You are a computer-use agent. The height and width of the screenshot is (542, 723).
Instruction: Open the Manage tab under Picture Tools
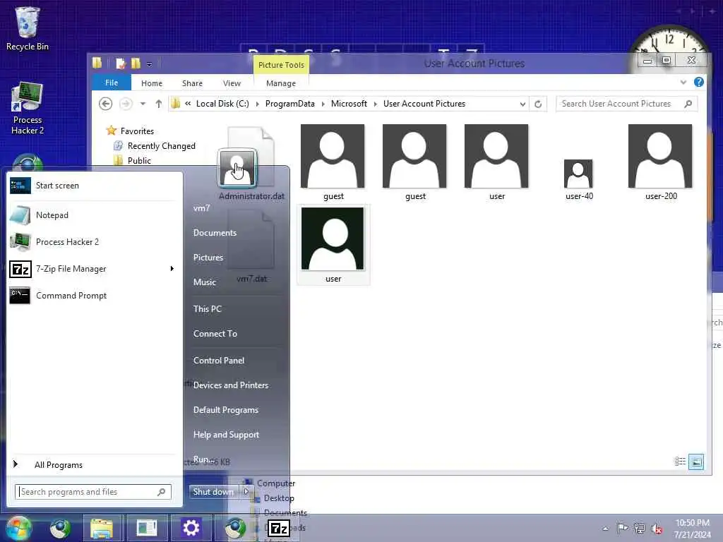tap(281, 83)
